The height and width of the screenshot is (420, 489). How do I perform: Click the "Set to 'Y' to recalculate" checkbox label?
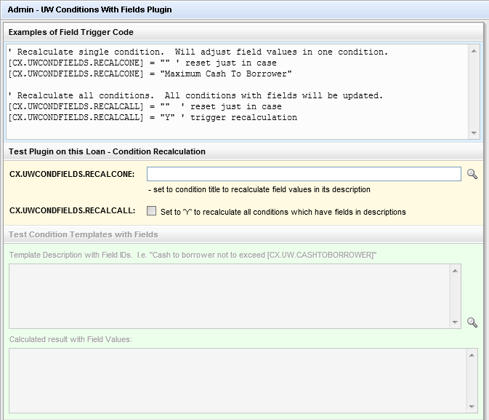[x=283, y=212]
